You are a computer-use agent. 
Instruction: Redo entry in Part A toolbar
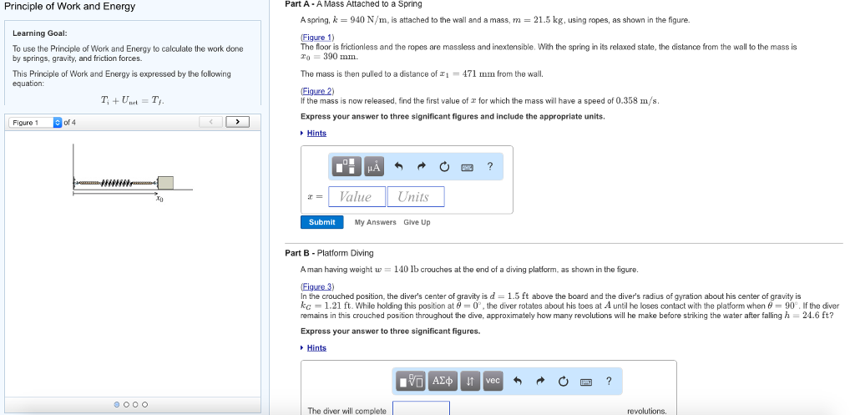click(422, 167)
